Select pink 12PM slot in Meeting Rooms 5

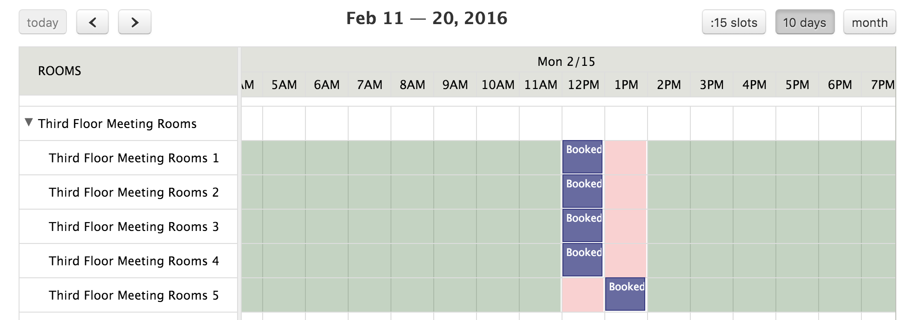coord(583,294)
